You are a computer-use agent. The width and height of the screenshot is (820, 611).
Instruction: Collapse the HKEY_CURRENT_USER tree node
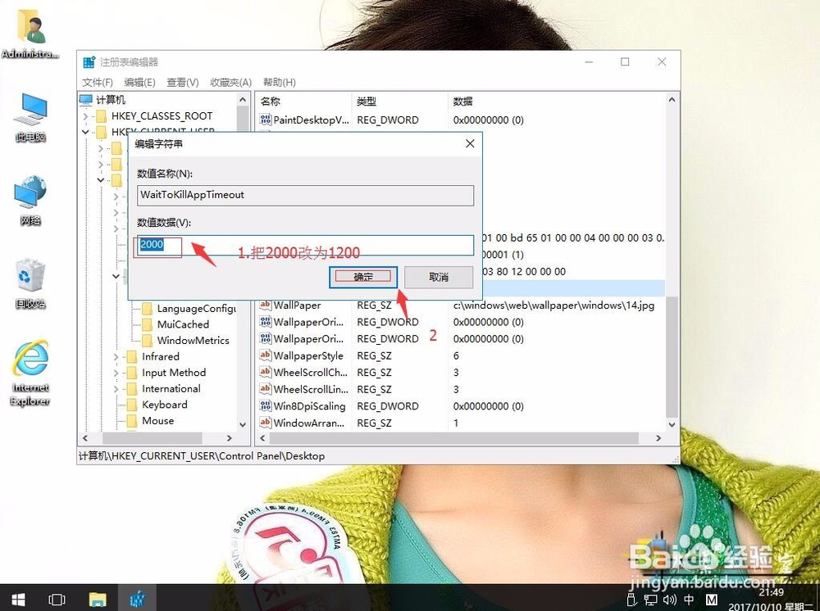pyautogui.click(x=85, y=131)
